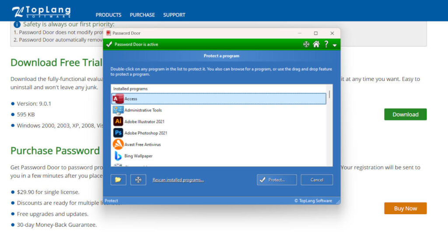Click the Download Free Trial heading
The image size is (448, 232).
coord(56,62)
